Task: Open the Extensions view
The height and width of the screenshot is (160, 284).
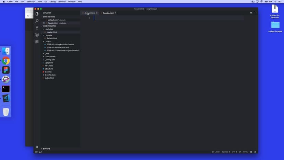Action: 37,42
